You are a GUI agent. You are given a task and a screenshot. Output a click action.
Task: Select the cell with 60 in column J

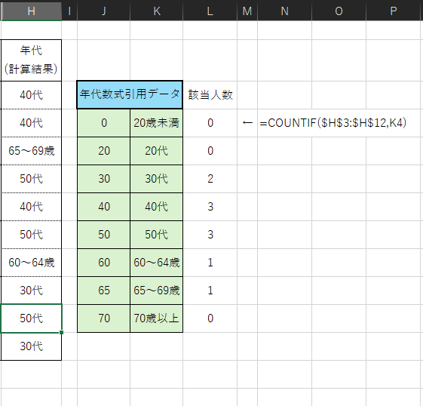(103, 263)
